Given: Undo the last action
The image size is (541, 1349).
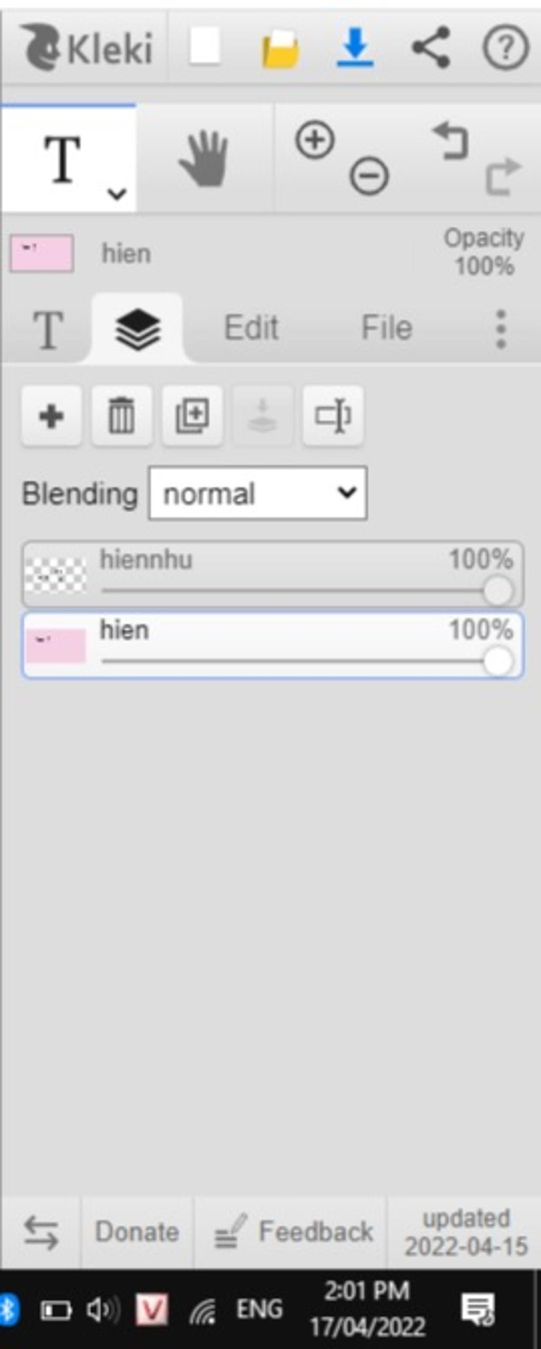Looking at the screenshot, I should click(451, 141).
